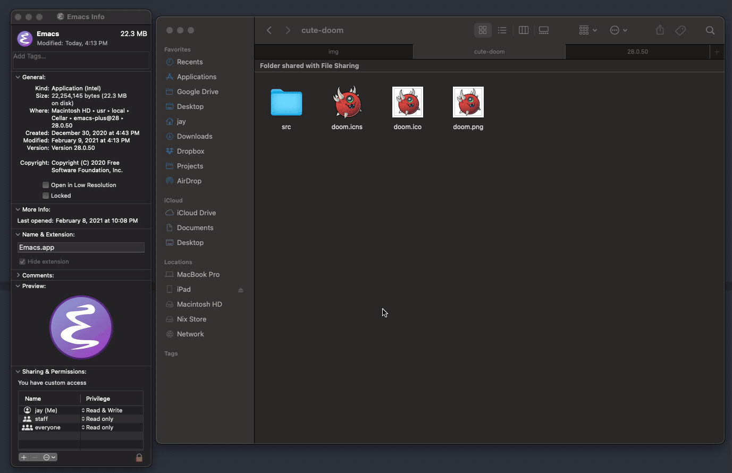Screen dimensions: 732x473
Task: Collapse the Name & Extension section
Action: (x=18, y=234)
